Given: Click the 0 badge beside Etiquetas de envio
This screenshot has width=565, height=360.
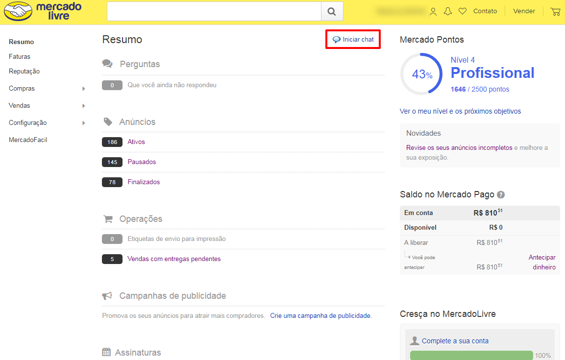Looking at the screenshot, I should click(x=112, y=239).
